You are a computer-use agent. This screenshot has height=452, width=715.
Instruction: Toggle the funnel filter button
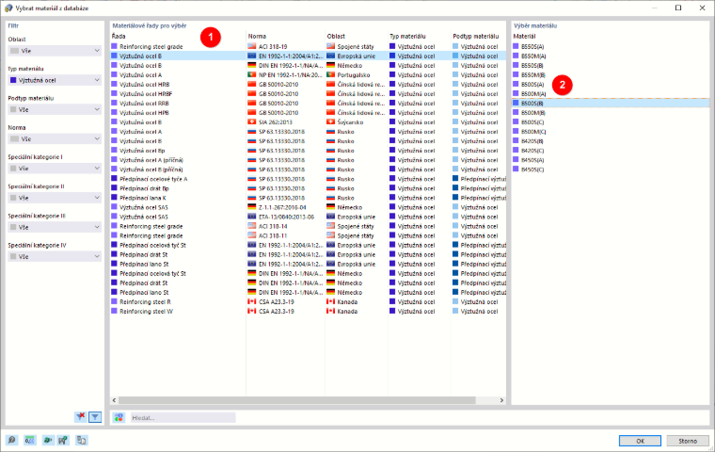point(95,416)
